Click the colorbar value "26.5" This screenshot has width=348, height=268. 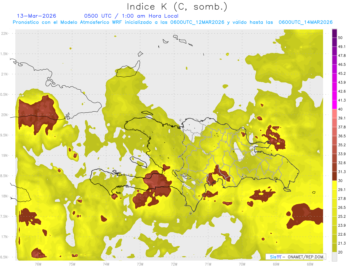pyautogui.click(x=342, y=207)
